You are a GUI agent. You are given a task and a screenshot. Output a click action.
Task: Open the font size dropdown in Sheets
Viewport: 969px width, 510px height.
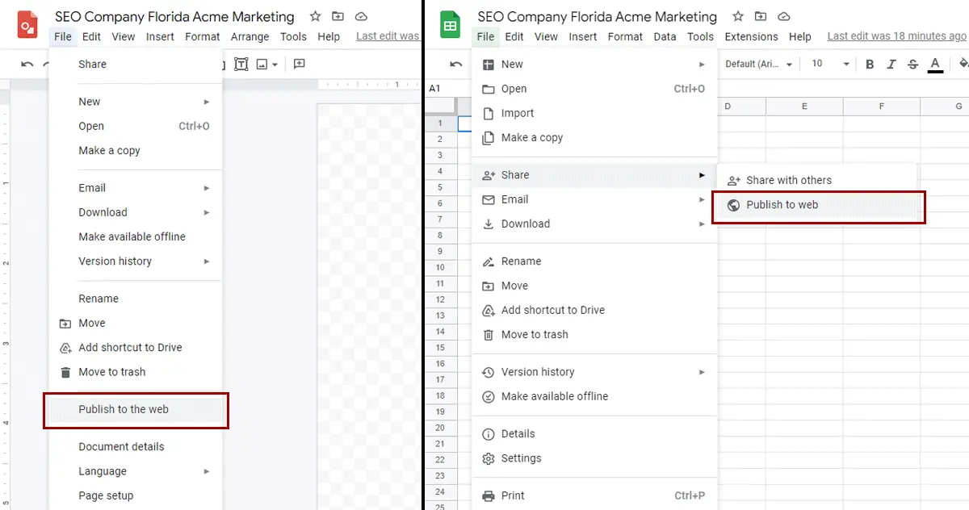831,65
